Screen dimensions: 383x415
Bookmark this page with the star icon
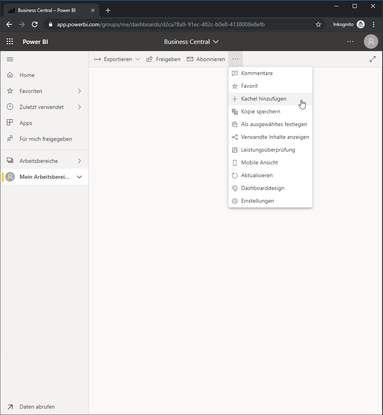click(x=318, y=24)
